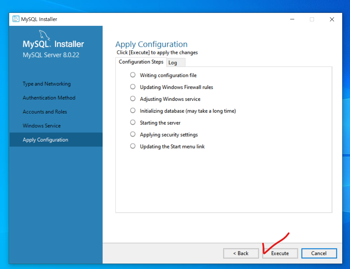This screenshot has height=269, width=350.
Task: Click the 'Starting the server' text
Action: 160,123
